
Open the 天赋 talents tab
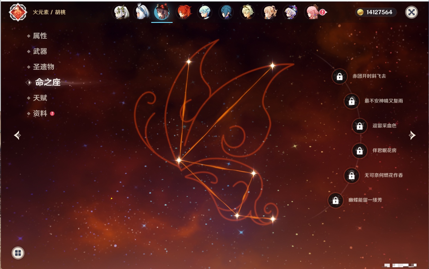tap(40, 98)
